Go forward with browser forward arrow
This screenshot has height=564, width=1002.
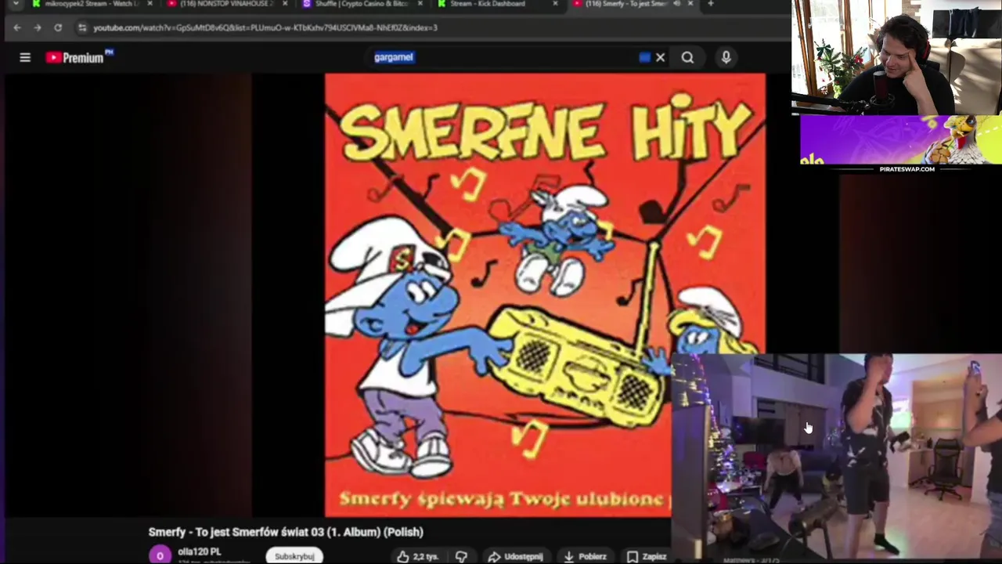point(37,27)
